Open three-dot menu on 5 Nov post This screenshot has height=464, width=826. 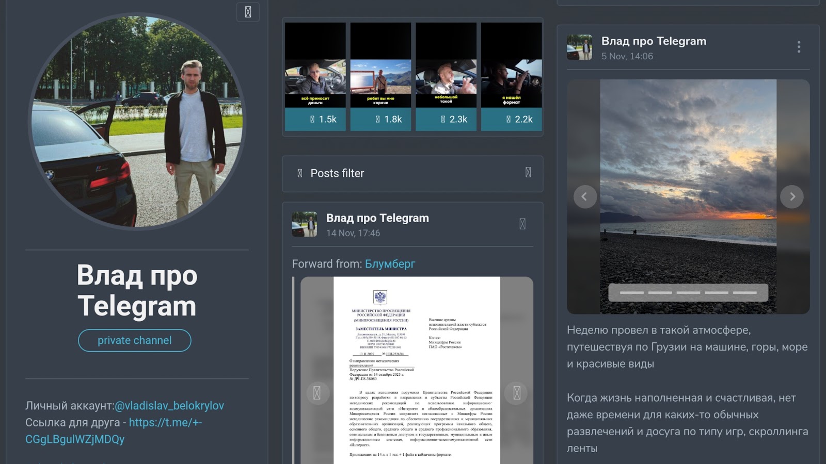point(798,47)
